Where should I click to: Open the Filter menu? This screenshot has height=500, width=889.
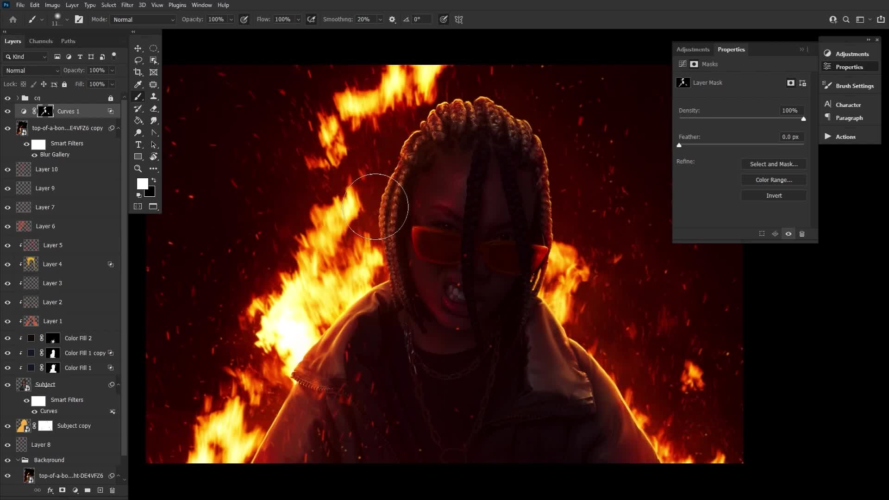tap(127, 5)
